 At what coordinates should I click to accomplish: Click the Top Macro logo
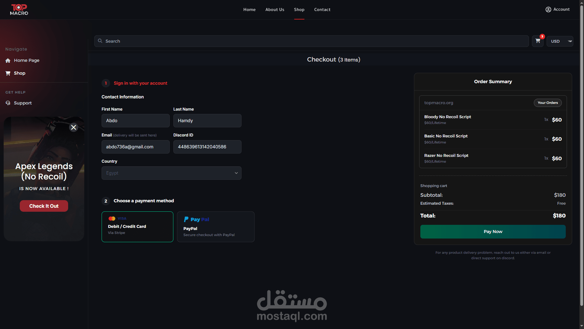pos(19,9)
